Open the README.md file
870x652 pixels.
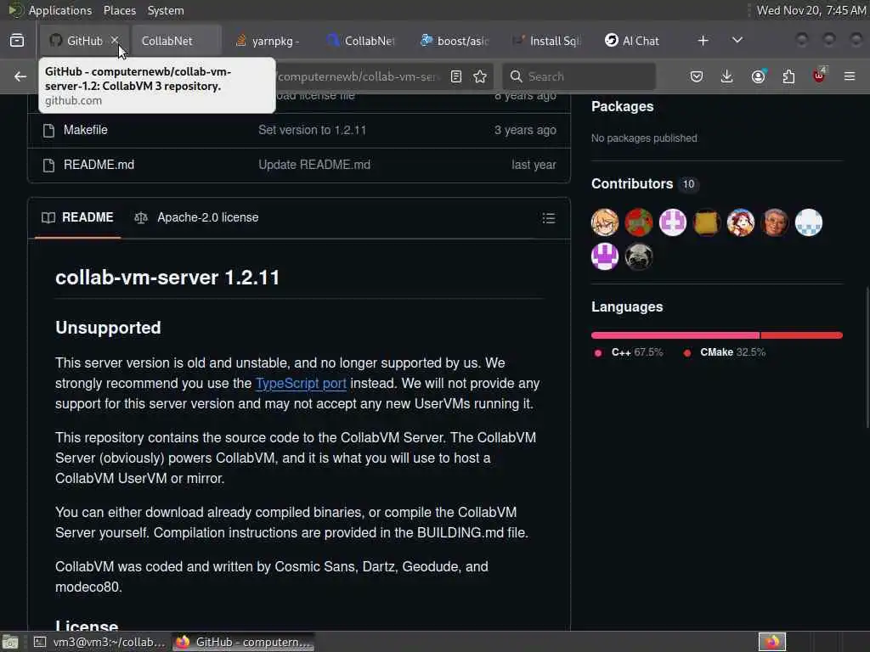coord(99,165)
